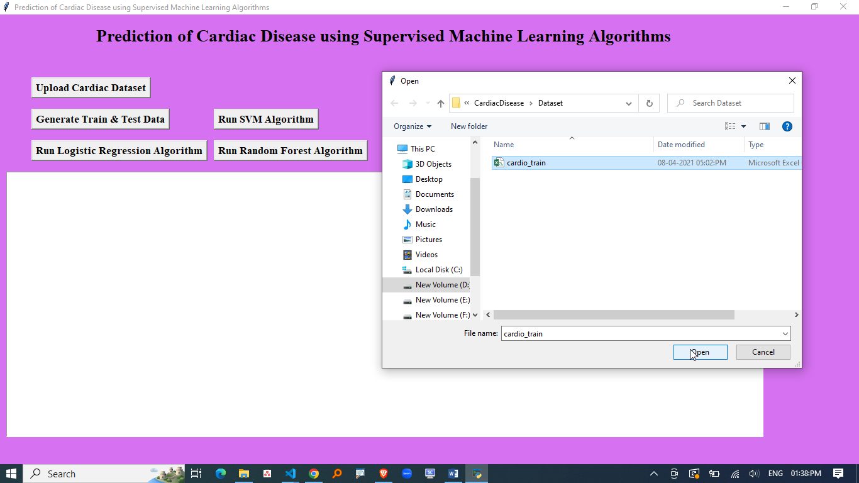This screenshot has width=859, height=483.
Task: Go forward in Open dialog navigation
Action: coord(413,103)
